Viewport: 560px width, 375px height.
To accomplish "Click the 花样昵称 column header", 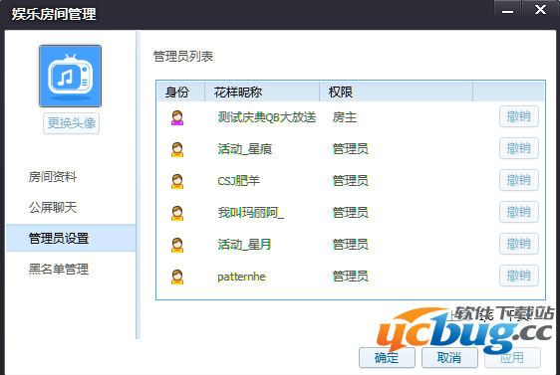I will click(262, 92).
